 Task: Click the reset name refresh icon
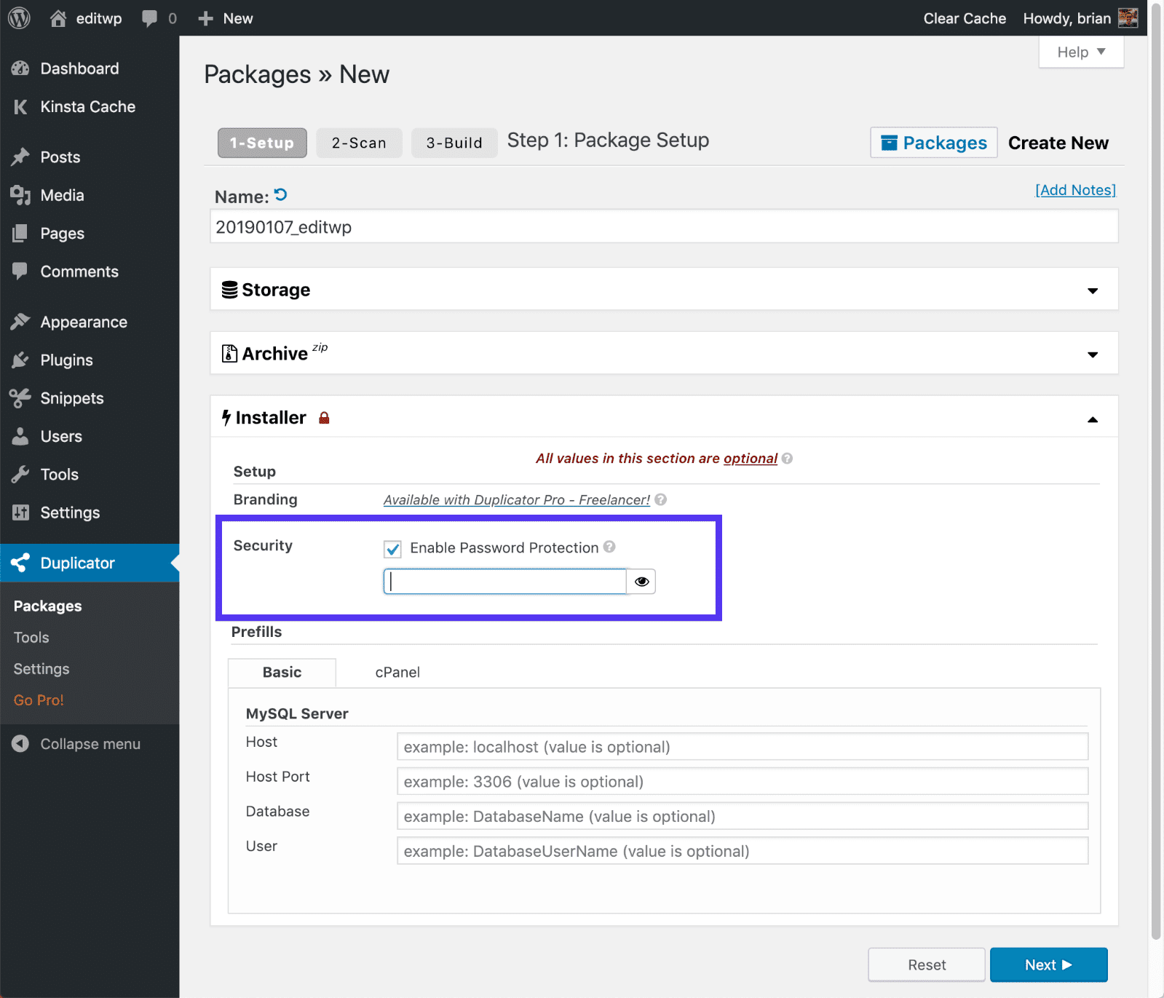tap(281, 195)
